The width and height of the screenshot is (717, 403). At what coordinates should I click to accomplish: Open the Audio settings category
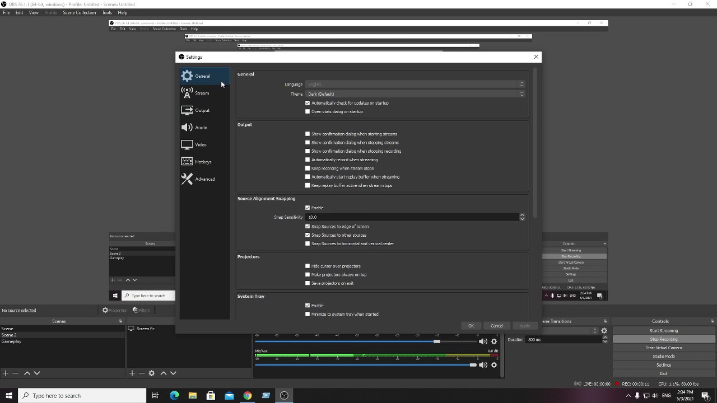tap(204, 128)
